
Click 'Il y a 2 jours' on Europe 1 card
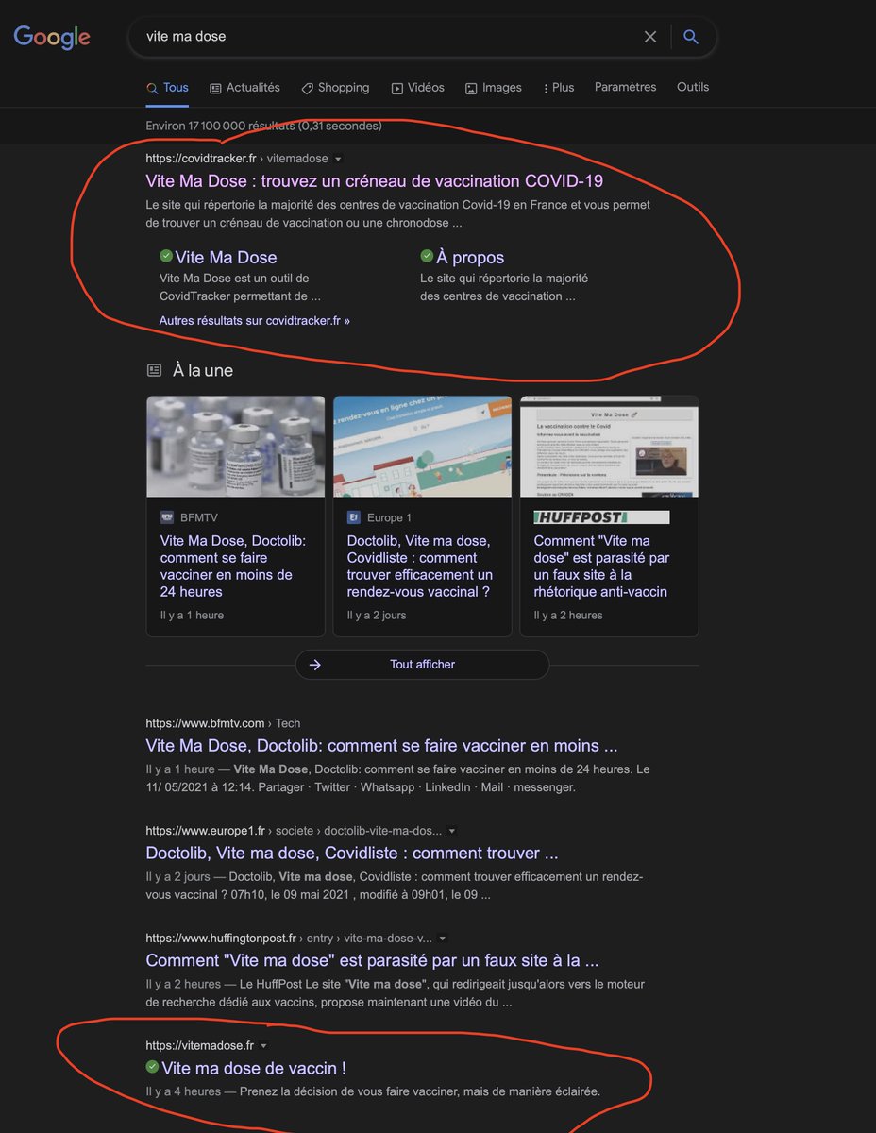(377, 615)
